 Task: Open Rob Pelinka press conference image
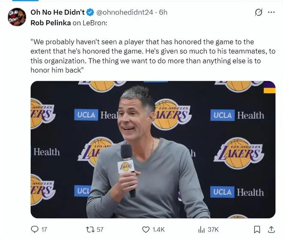153,150
